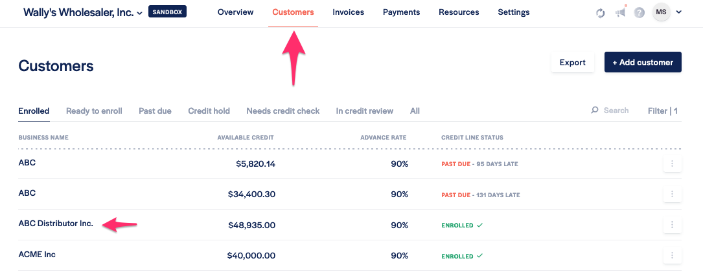Open the Filter options

(662, 111)
